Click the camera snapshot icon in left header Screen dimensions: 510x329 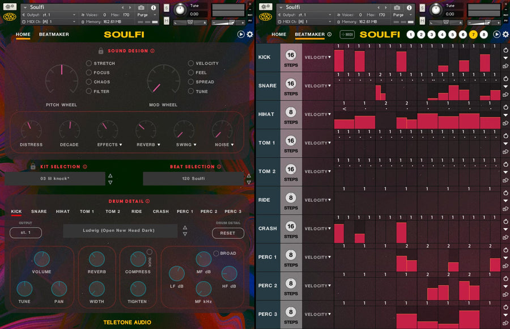[141, 7]
